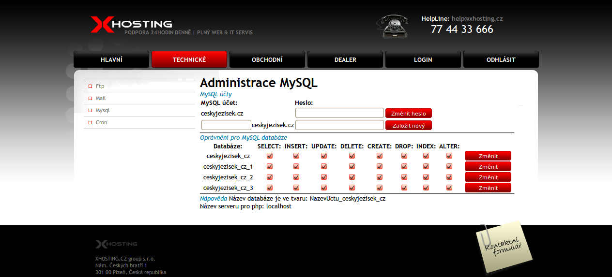Toggle SELECT for ceskyjezisek_cz_3
The width and height of the screenshot is (612, 277).
coord(270,188)
